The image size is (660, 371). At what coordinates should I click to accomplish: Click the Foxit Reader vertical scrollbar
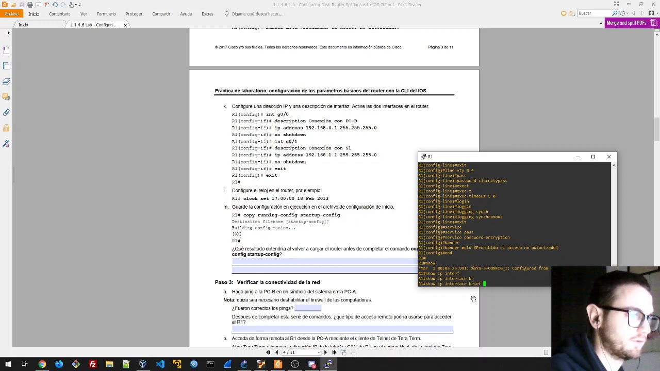tap(656, 128)
